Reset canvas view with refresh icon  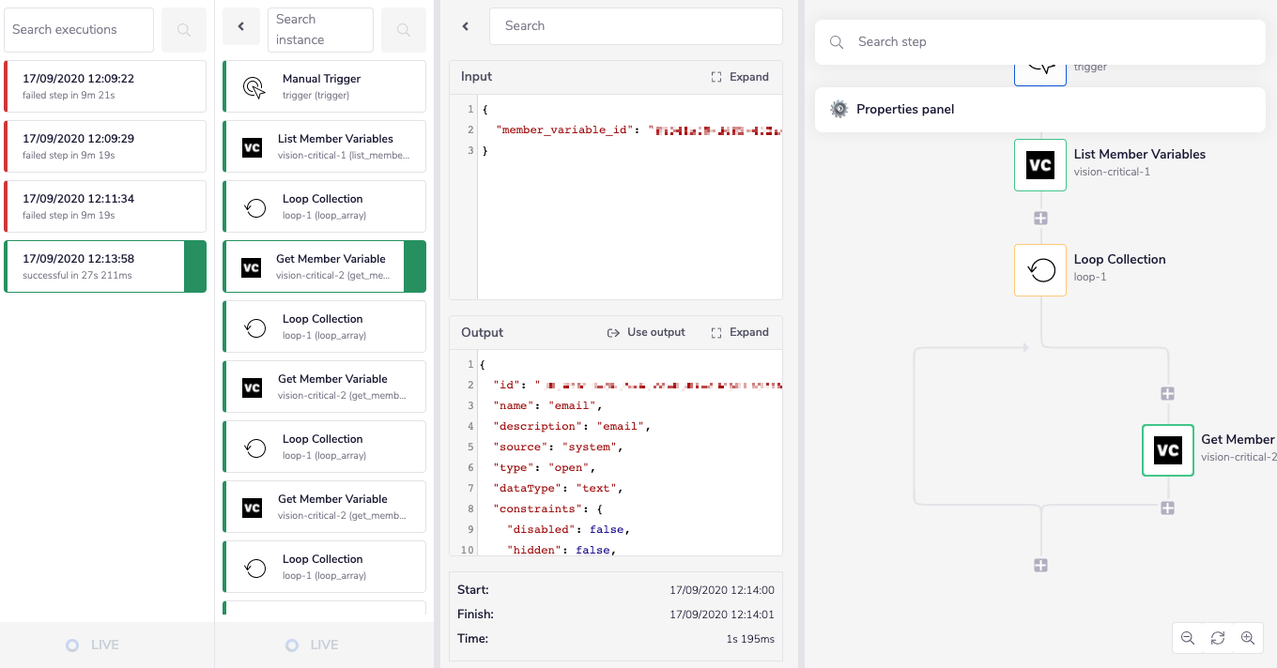pyautogui.click(x=1218, y=638)
